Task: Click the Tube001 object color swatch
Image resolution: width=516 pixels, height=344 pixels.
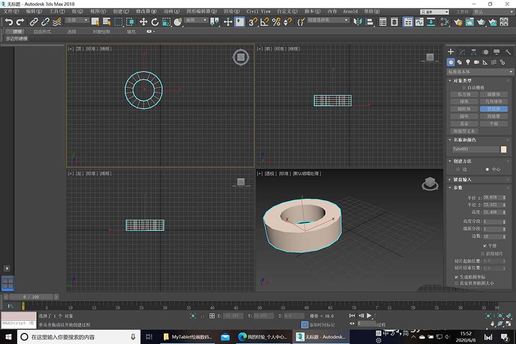Action: [504, 149]
